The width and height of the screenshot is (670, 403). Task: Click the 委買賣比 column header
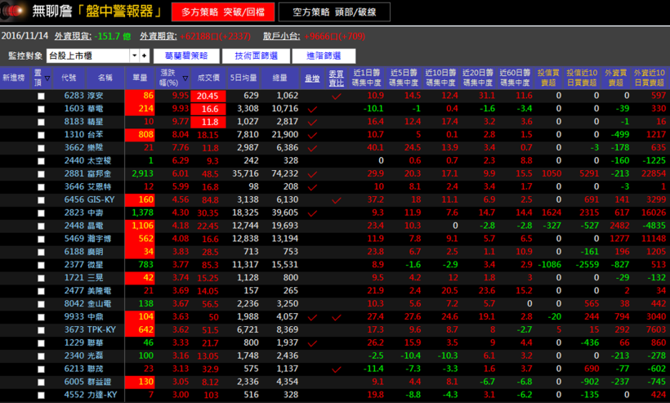click(x=337, y=78)
